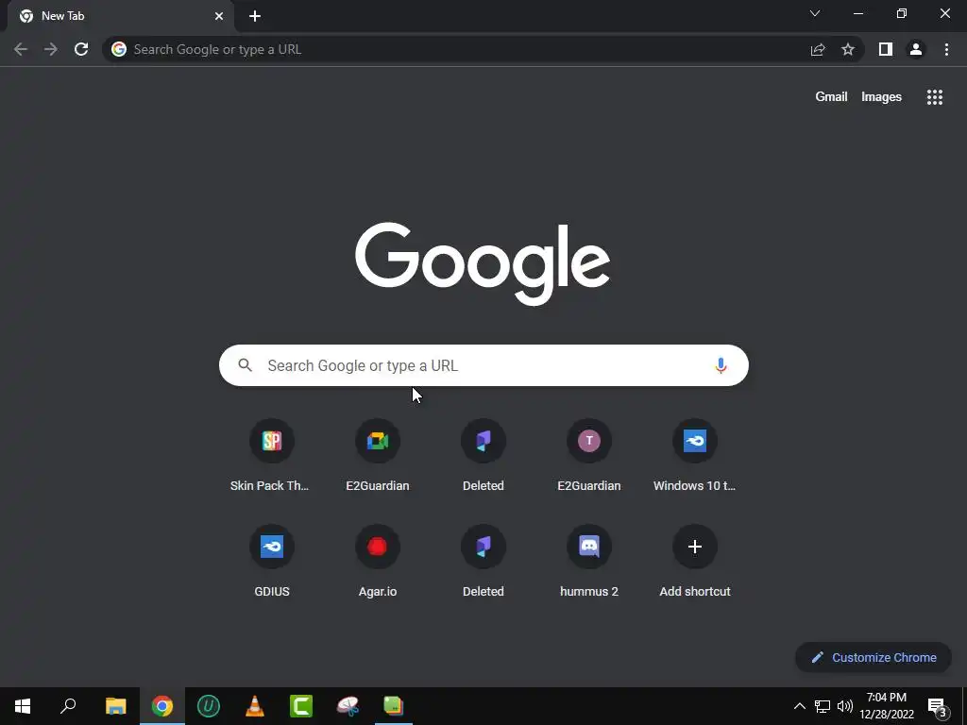Open the Gmail link
The image size is (967, 725).
click(831, 97)
